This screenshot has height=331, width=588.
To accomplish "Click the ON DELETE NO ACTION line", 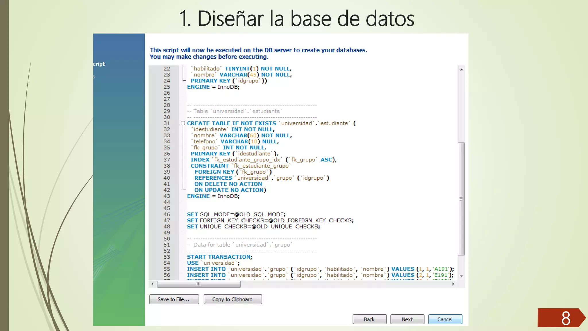I will coord(228,184).
